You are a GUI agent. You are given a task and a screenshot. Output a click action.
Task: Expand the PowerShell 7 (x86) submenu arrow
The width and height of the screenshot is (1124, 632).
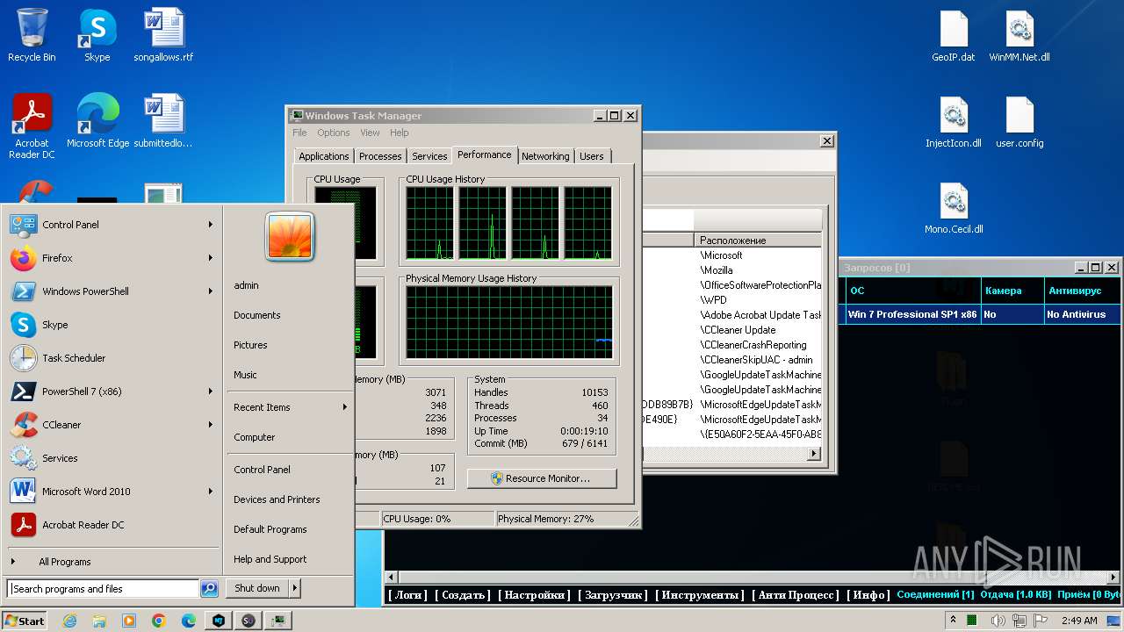click(x=211, y=391)
